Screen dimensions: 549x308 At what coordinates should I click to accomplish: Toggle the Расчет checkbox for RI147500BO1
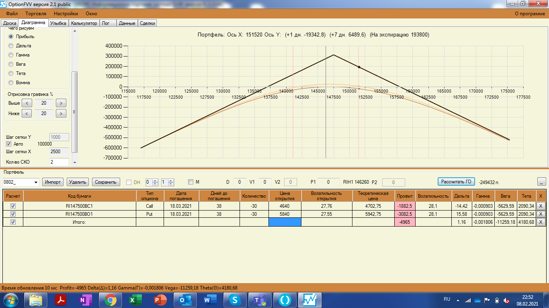pyautogui.click(x=13, y=214)
